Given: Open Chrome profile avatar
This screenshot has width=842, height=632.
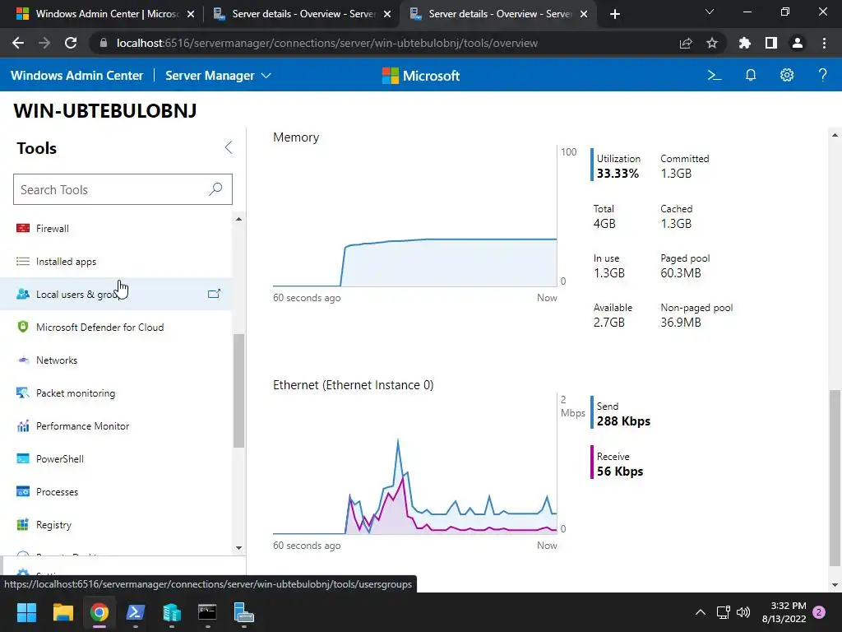Looking at the screenshot, I should coord(798,43).
